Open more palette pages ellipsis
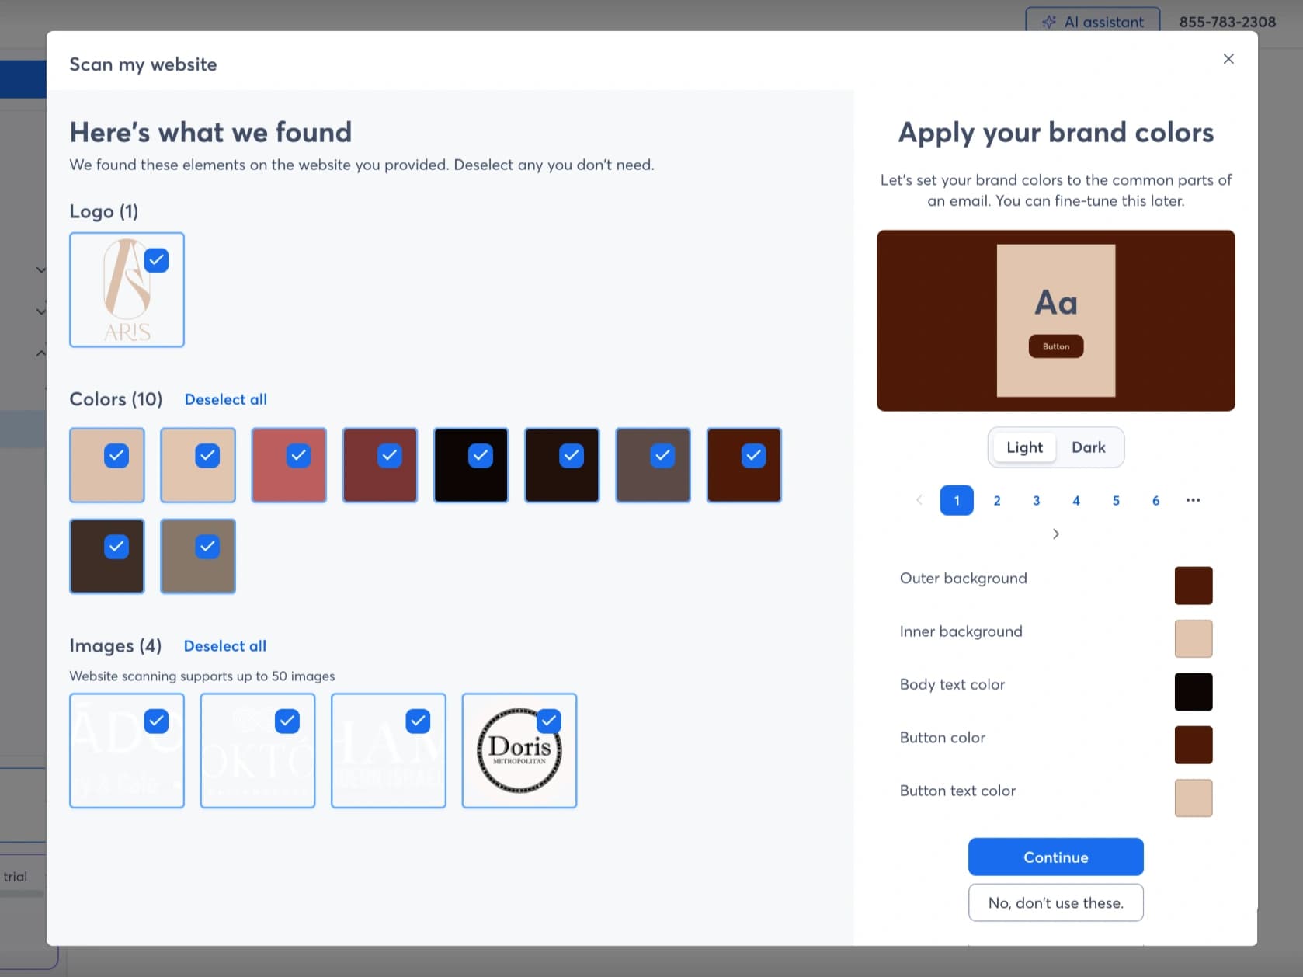 pos(1194,501)
